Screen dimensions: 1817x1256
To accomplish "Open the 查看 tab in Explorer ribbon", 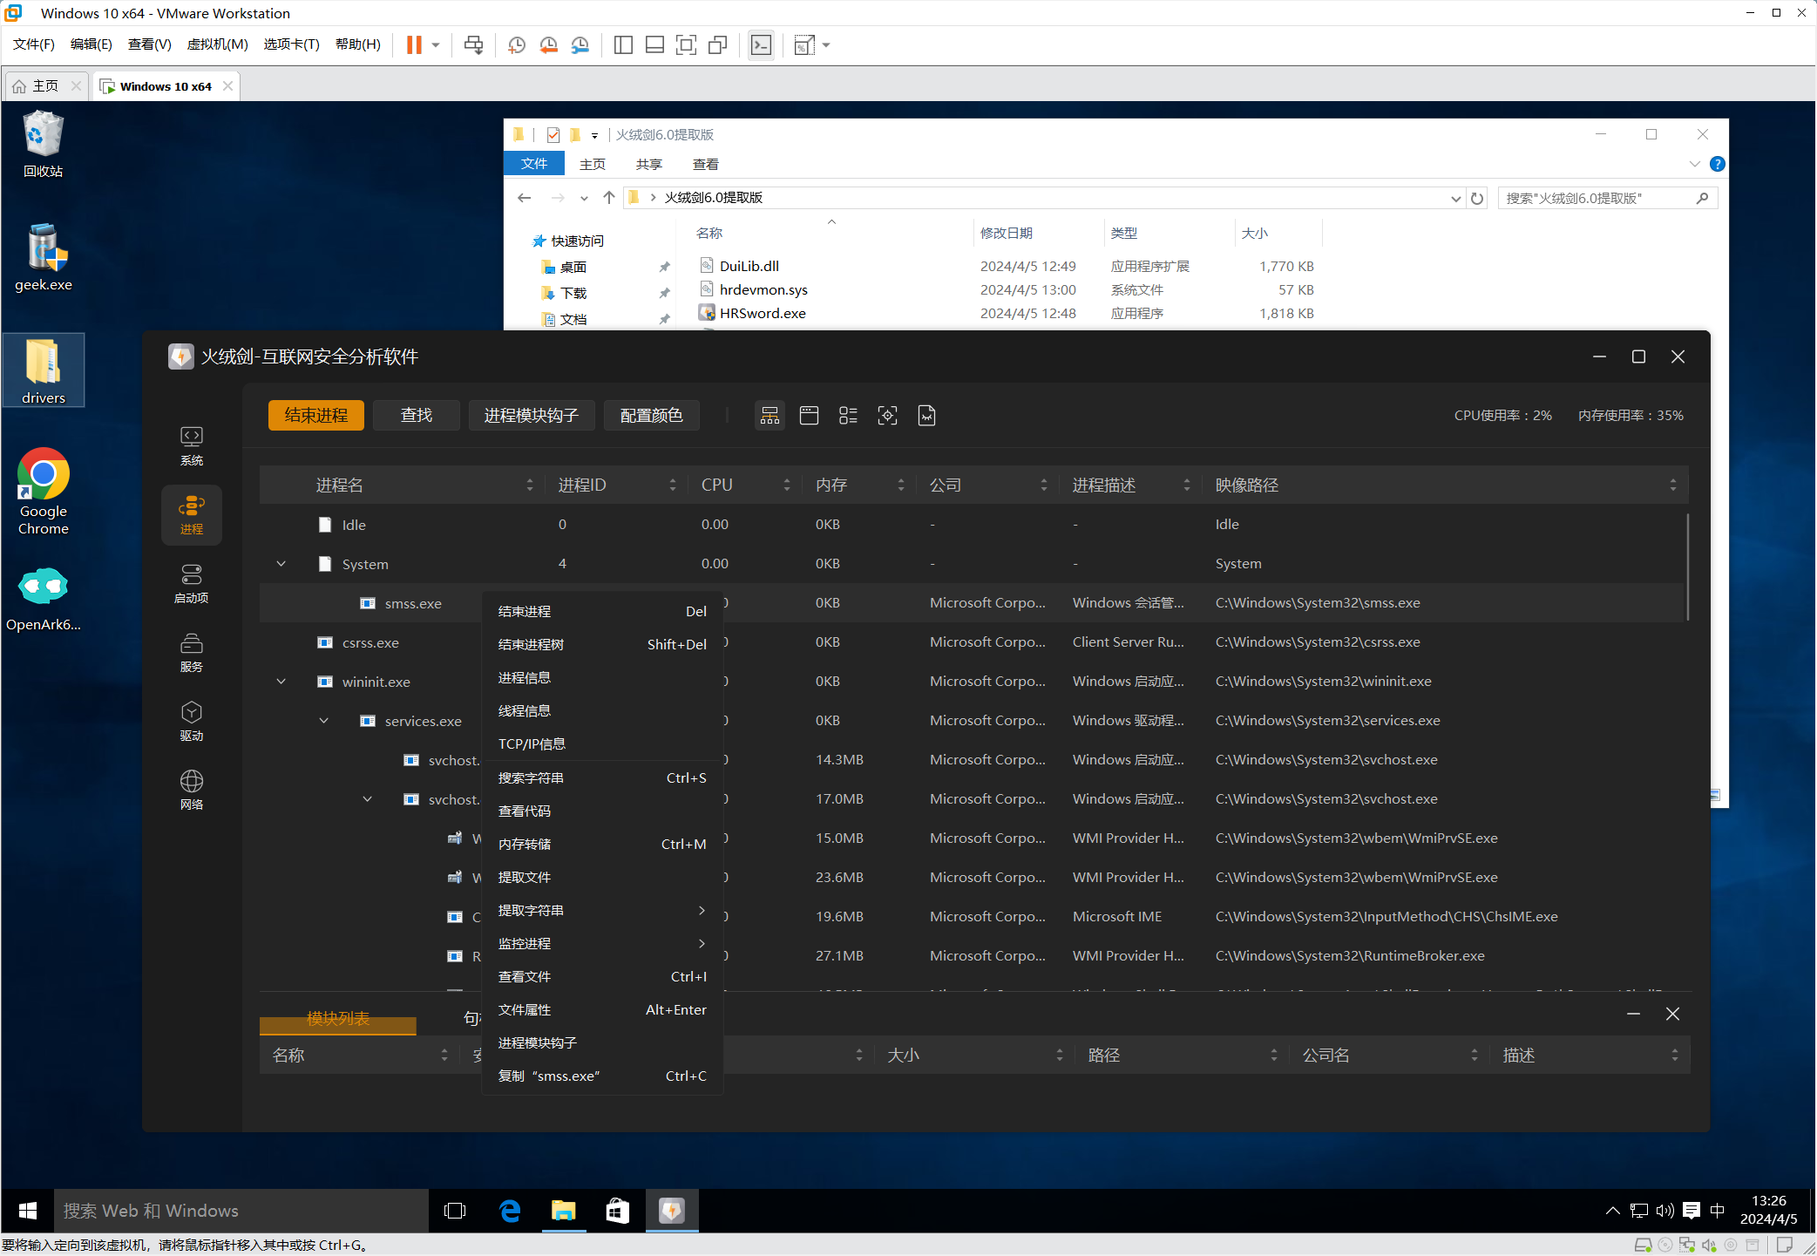I will [706, 164].
